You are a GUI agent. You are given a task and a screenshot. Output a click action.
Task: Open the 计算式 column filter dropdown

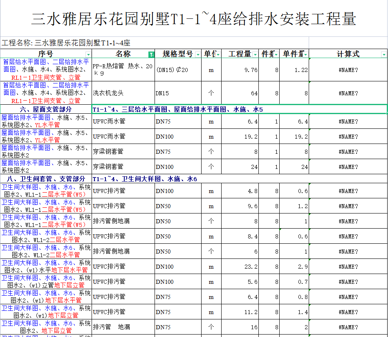coord(384,54)
